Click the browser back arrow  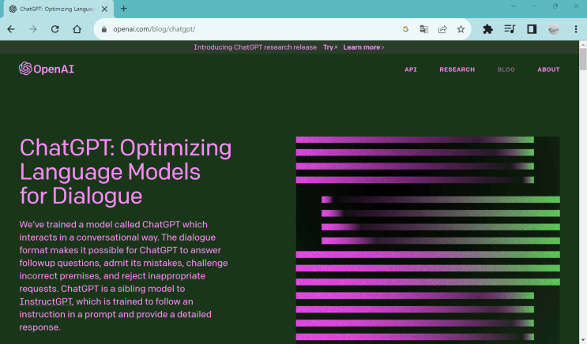[x=11, y=29]
